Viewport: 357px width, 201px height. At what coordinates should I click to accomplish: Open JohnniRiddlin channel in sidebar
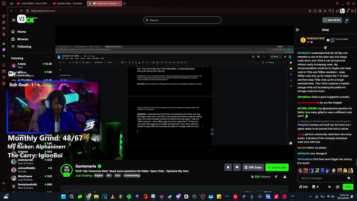(32, 170)
